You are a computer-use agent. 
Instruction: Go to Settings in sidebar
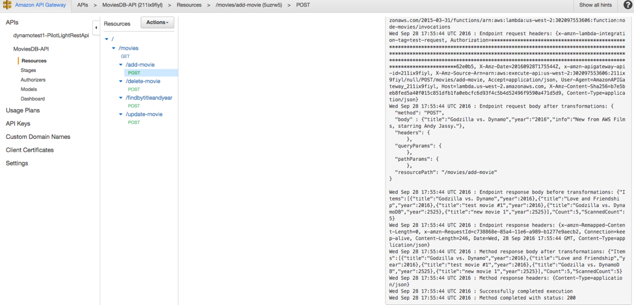[17, 164]
